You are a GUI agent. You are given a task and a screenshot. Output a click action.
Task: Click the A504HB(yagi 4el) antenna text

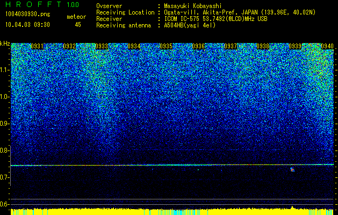190,25
